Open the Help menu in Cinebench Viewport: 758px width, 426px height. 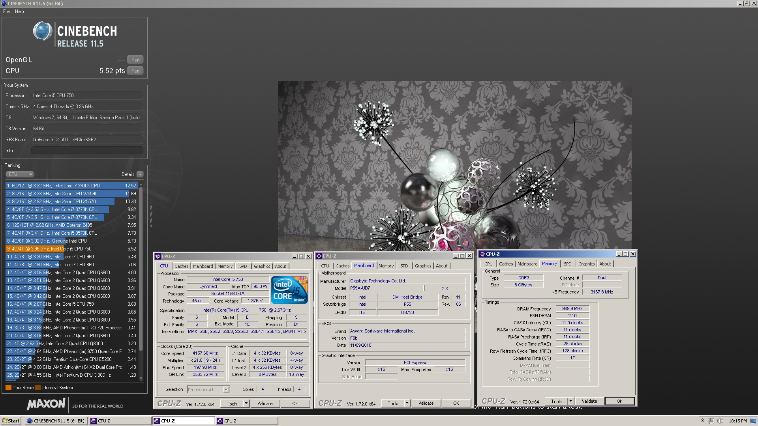point(19,11)
